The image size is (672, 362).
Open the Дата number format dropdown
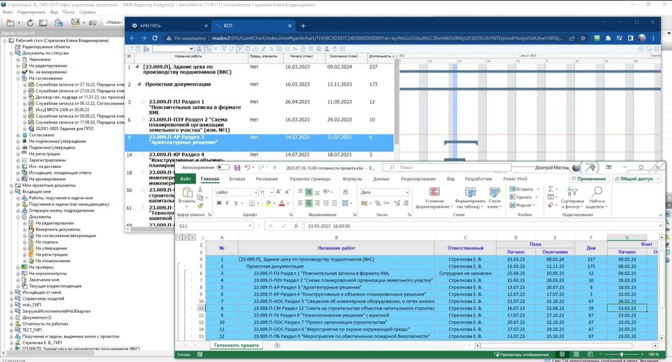(406, 192)
